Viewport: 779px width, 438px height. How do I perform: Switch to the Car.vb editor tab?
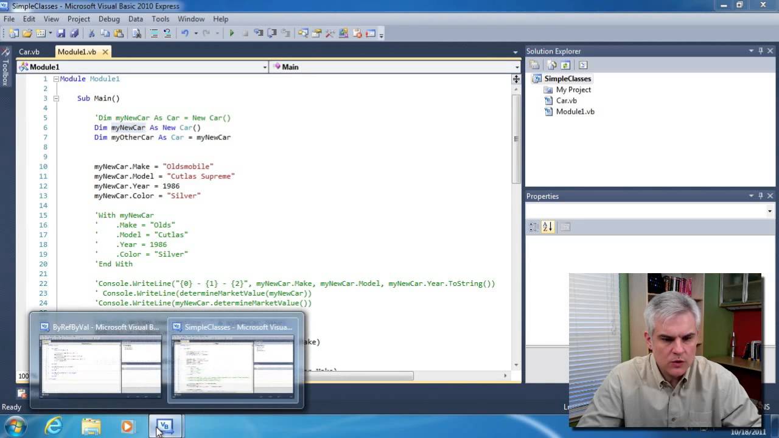click(29, 52)
